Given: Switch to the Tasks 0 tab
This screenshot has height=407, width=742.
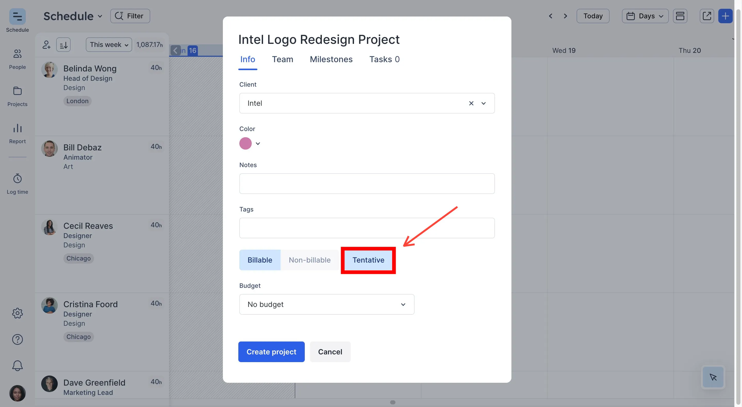Looking at the screenshot, I should click(385, 59).
